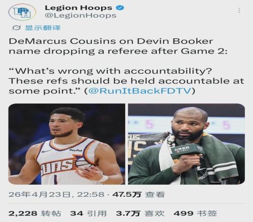Open the three-dot more options menu
This screenshot has width=253, height=222.
click(239, 11)
